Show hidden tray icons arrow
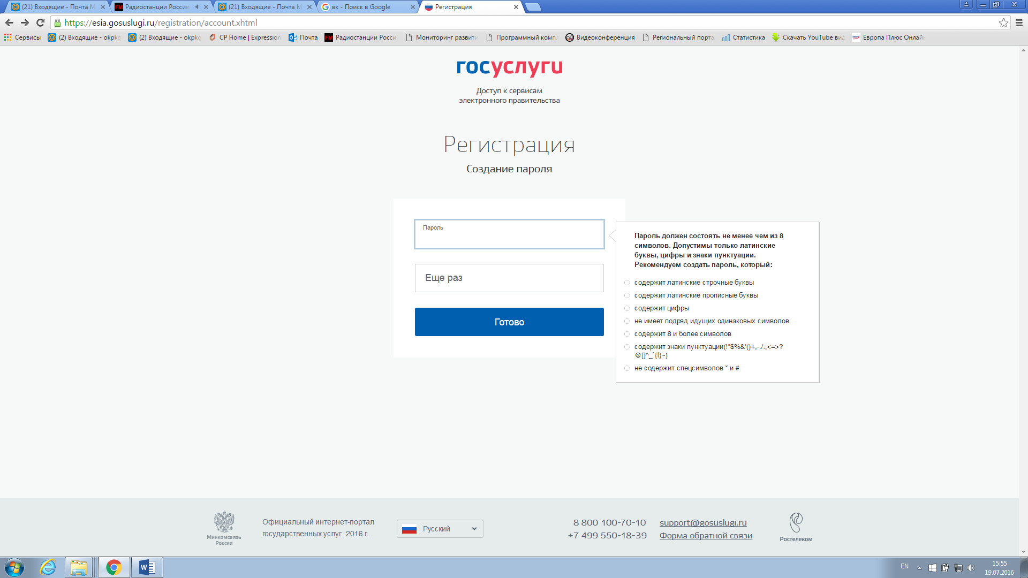This screenshot has width=1028, height=578. (919, 568)
